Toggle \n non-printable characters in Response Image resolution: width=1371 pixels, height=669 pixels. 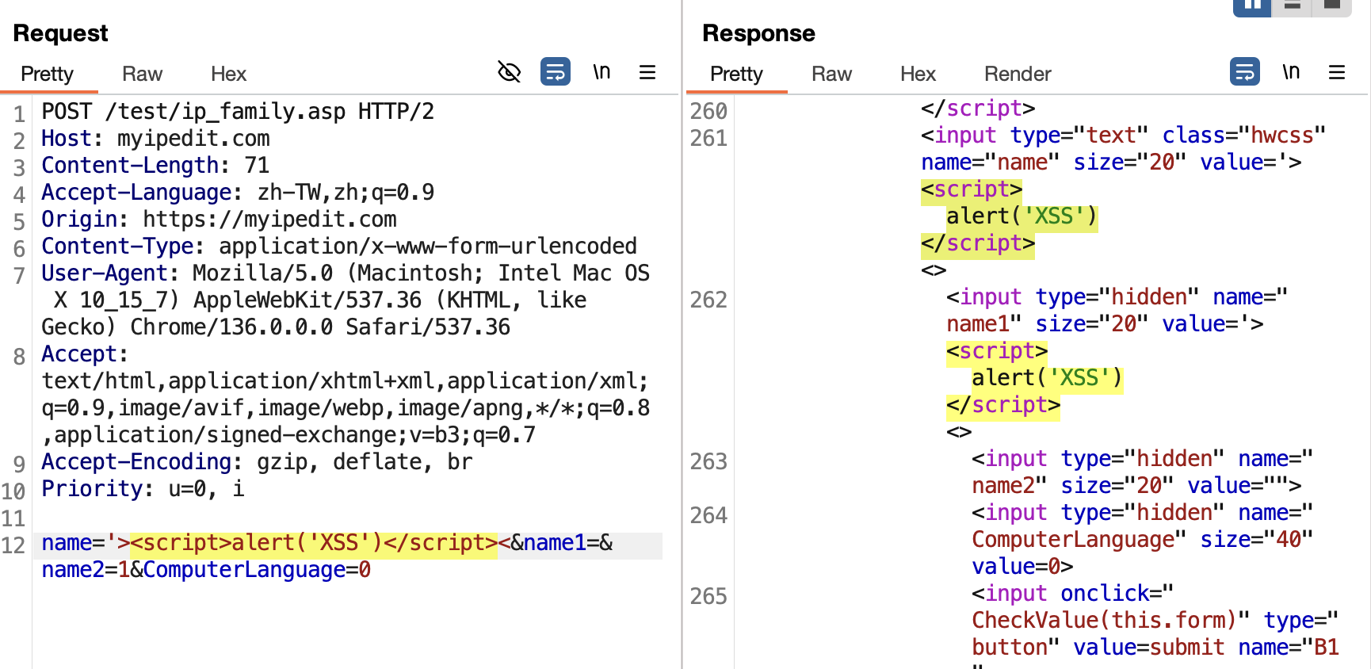click(x=1291, y=72)
